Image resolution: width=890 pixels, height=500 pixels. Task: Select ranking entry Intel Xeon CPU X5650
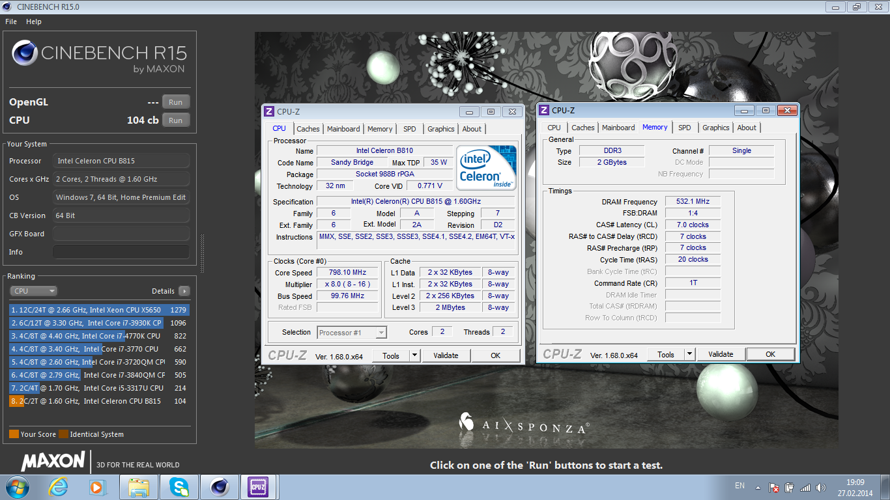[x=98, y=310]
